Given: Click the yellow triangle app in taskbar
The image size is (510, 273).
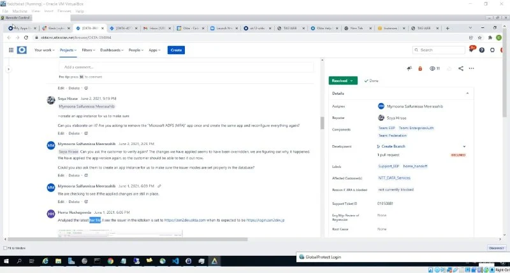Looking at the screenshot, I should pyautogui.click(x=214, y=261).
